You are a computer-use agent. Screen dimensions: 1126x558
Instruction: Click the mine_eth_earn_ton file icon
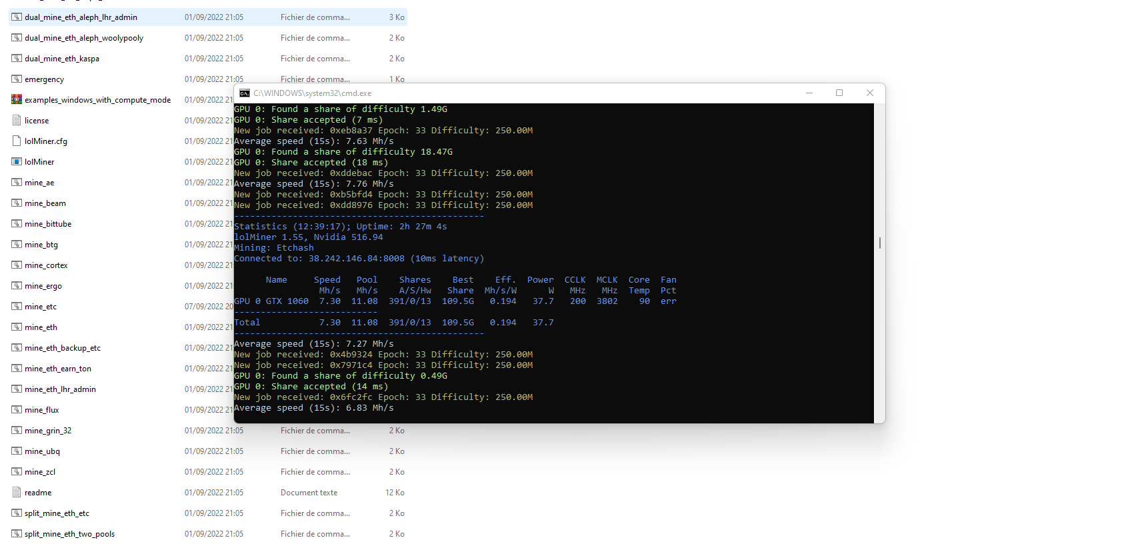point(17,369)
